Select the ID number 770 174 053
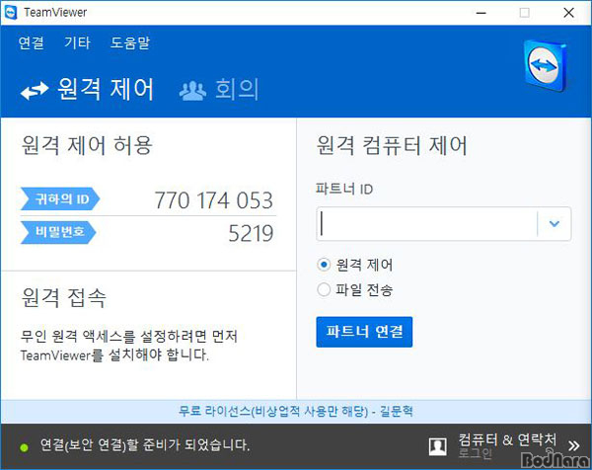The height and width of the screenshot is (470, 592). [x=214, y=200]
